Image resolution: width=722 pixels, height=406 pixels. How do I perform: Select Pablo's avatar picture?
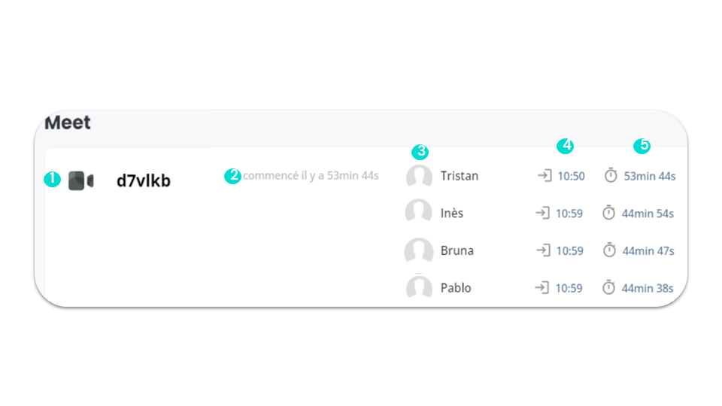pos(419,286)
